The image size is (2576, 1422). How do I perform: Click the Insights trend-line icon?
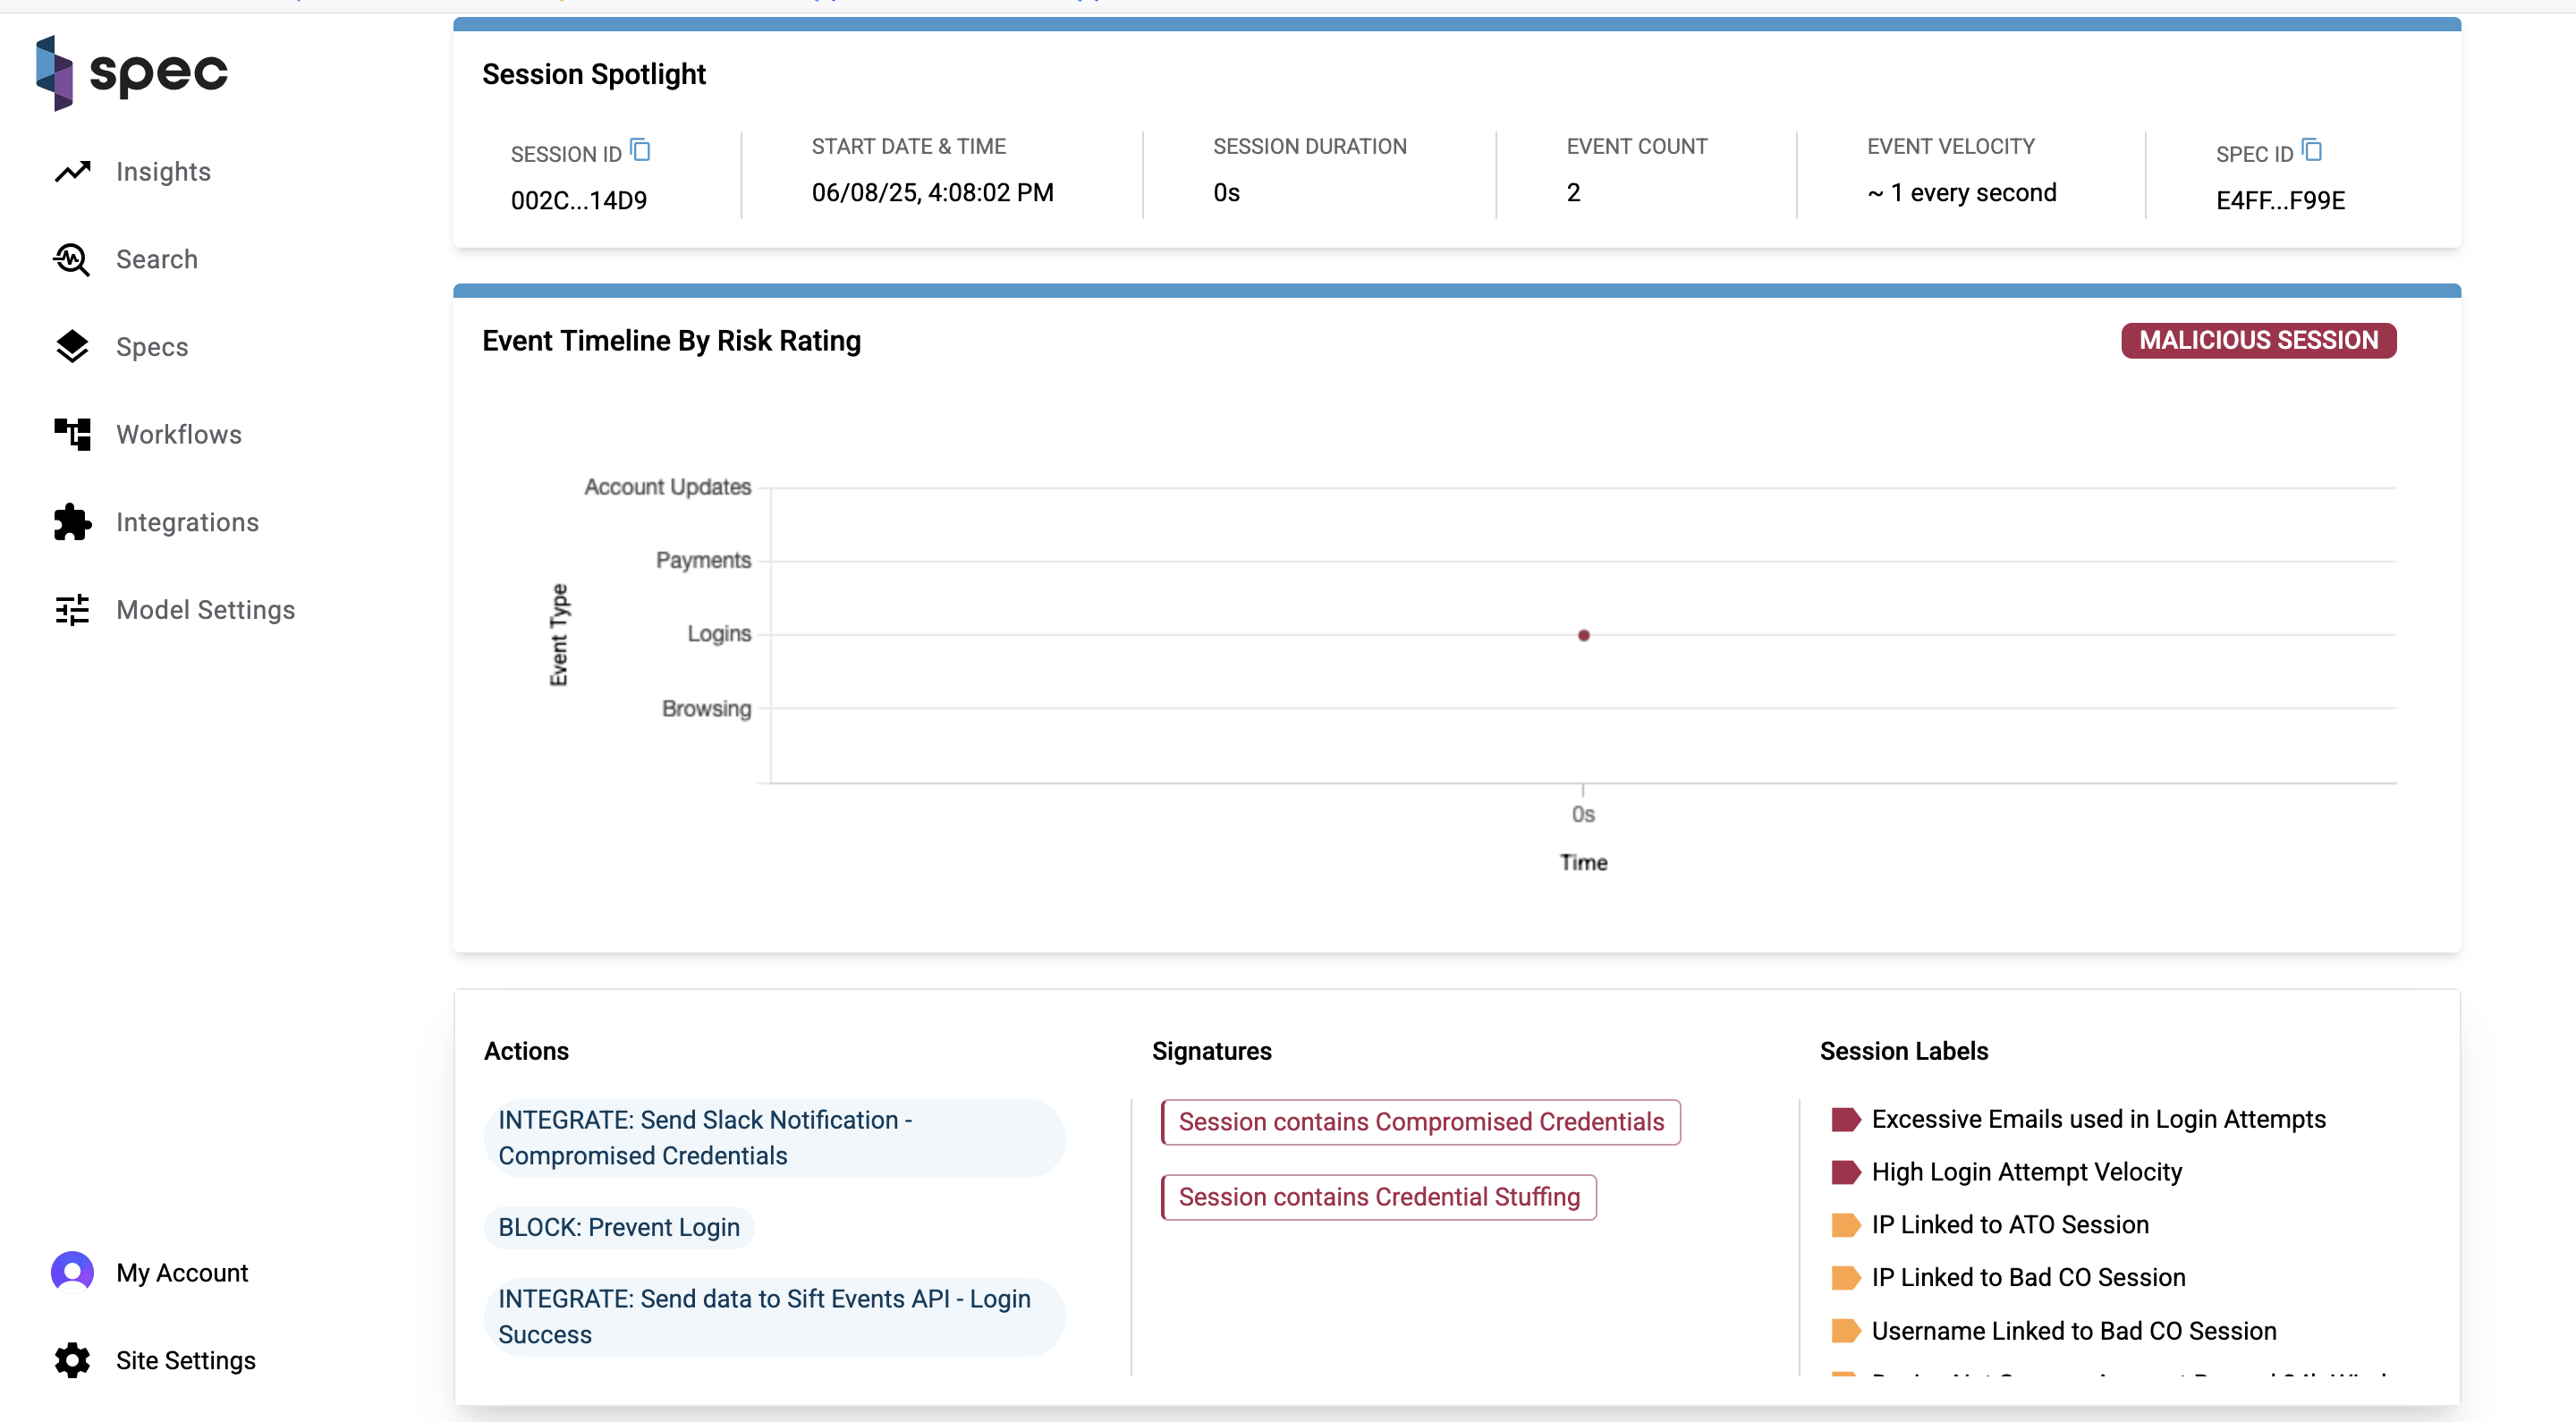pyautogui.click(x=72, y=172)
